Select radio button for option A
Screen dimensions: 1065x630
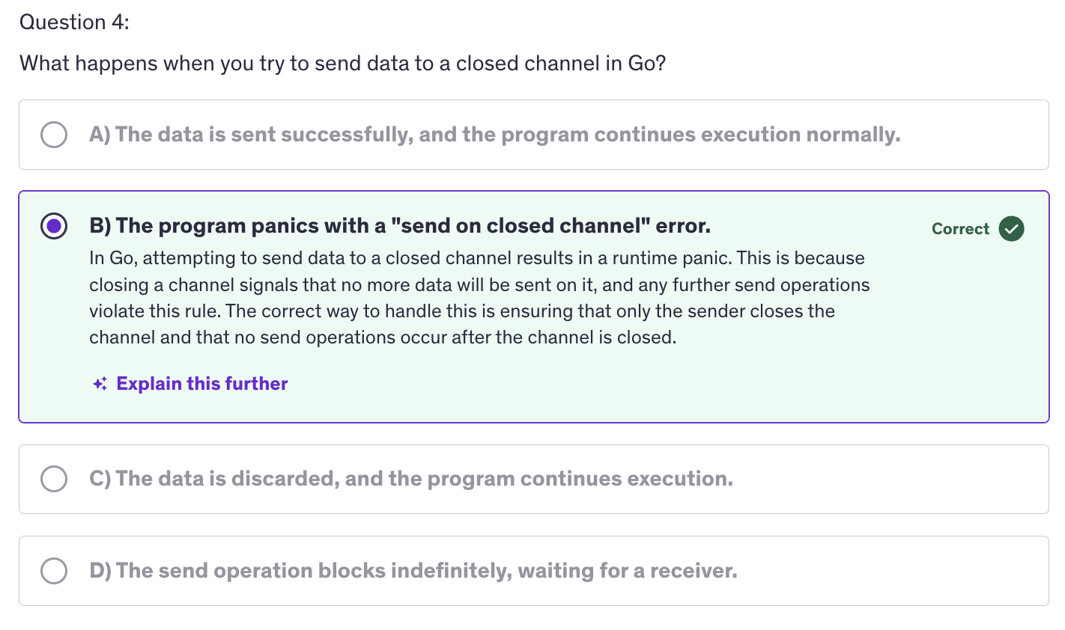[54, 135]
